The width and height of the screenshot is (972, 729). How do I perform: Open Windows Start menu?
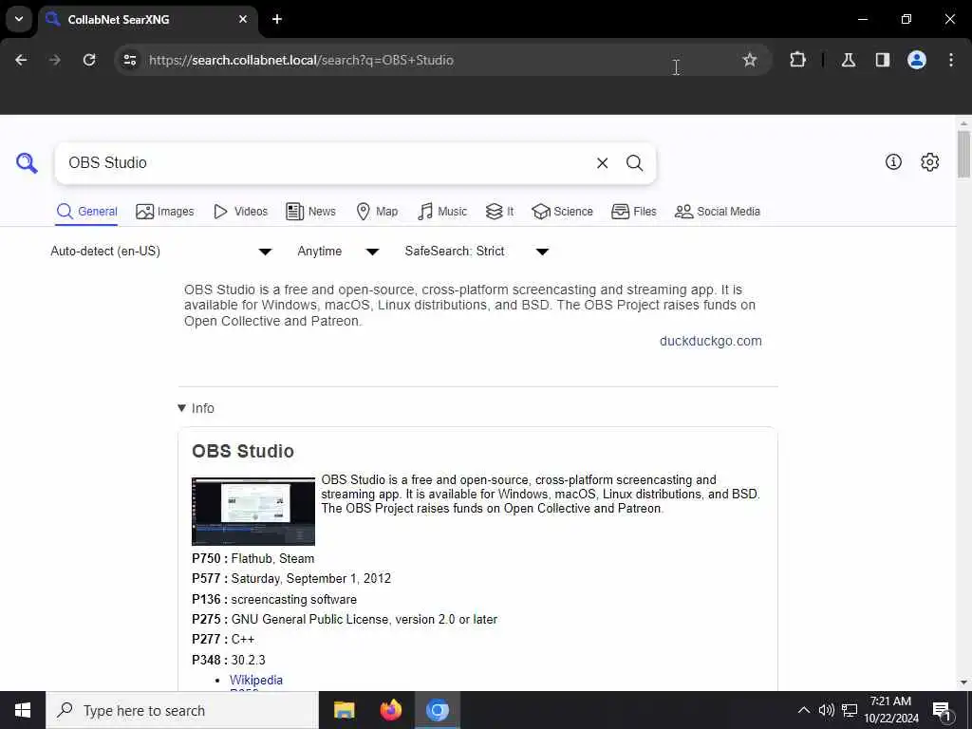tap(23, 710)
